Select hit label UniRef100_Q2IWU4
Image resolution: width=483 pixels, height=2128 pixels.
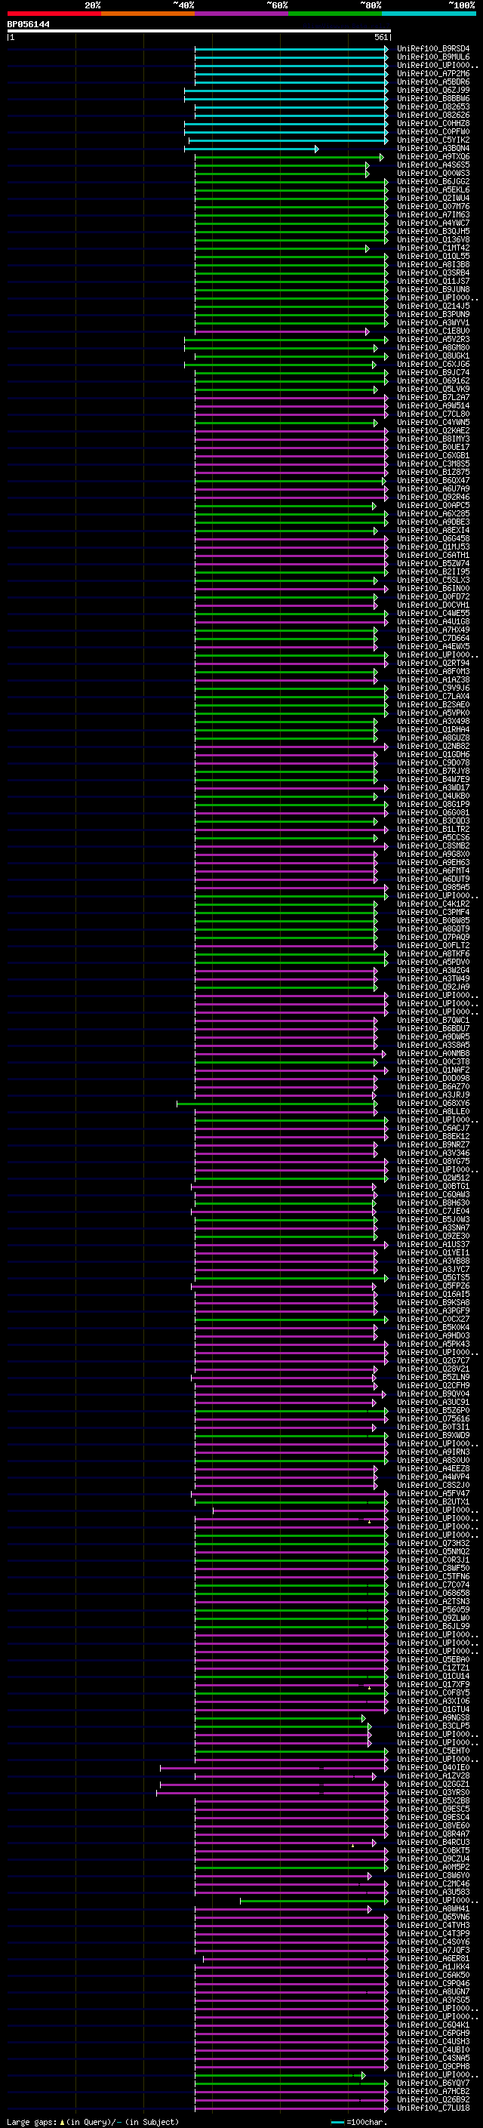coord(433,199)
